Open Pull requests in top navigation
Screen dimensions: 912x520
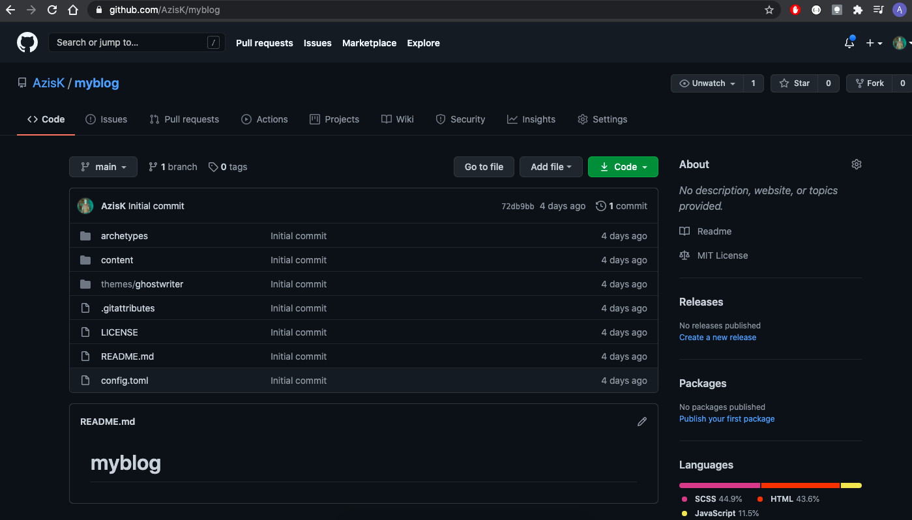click(x=265, y=43)
